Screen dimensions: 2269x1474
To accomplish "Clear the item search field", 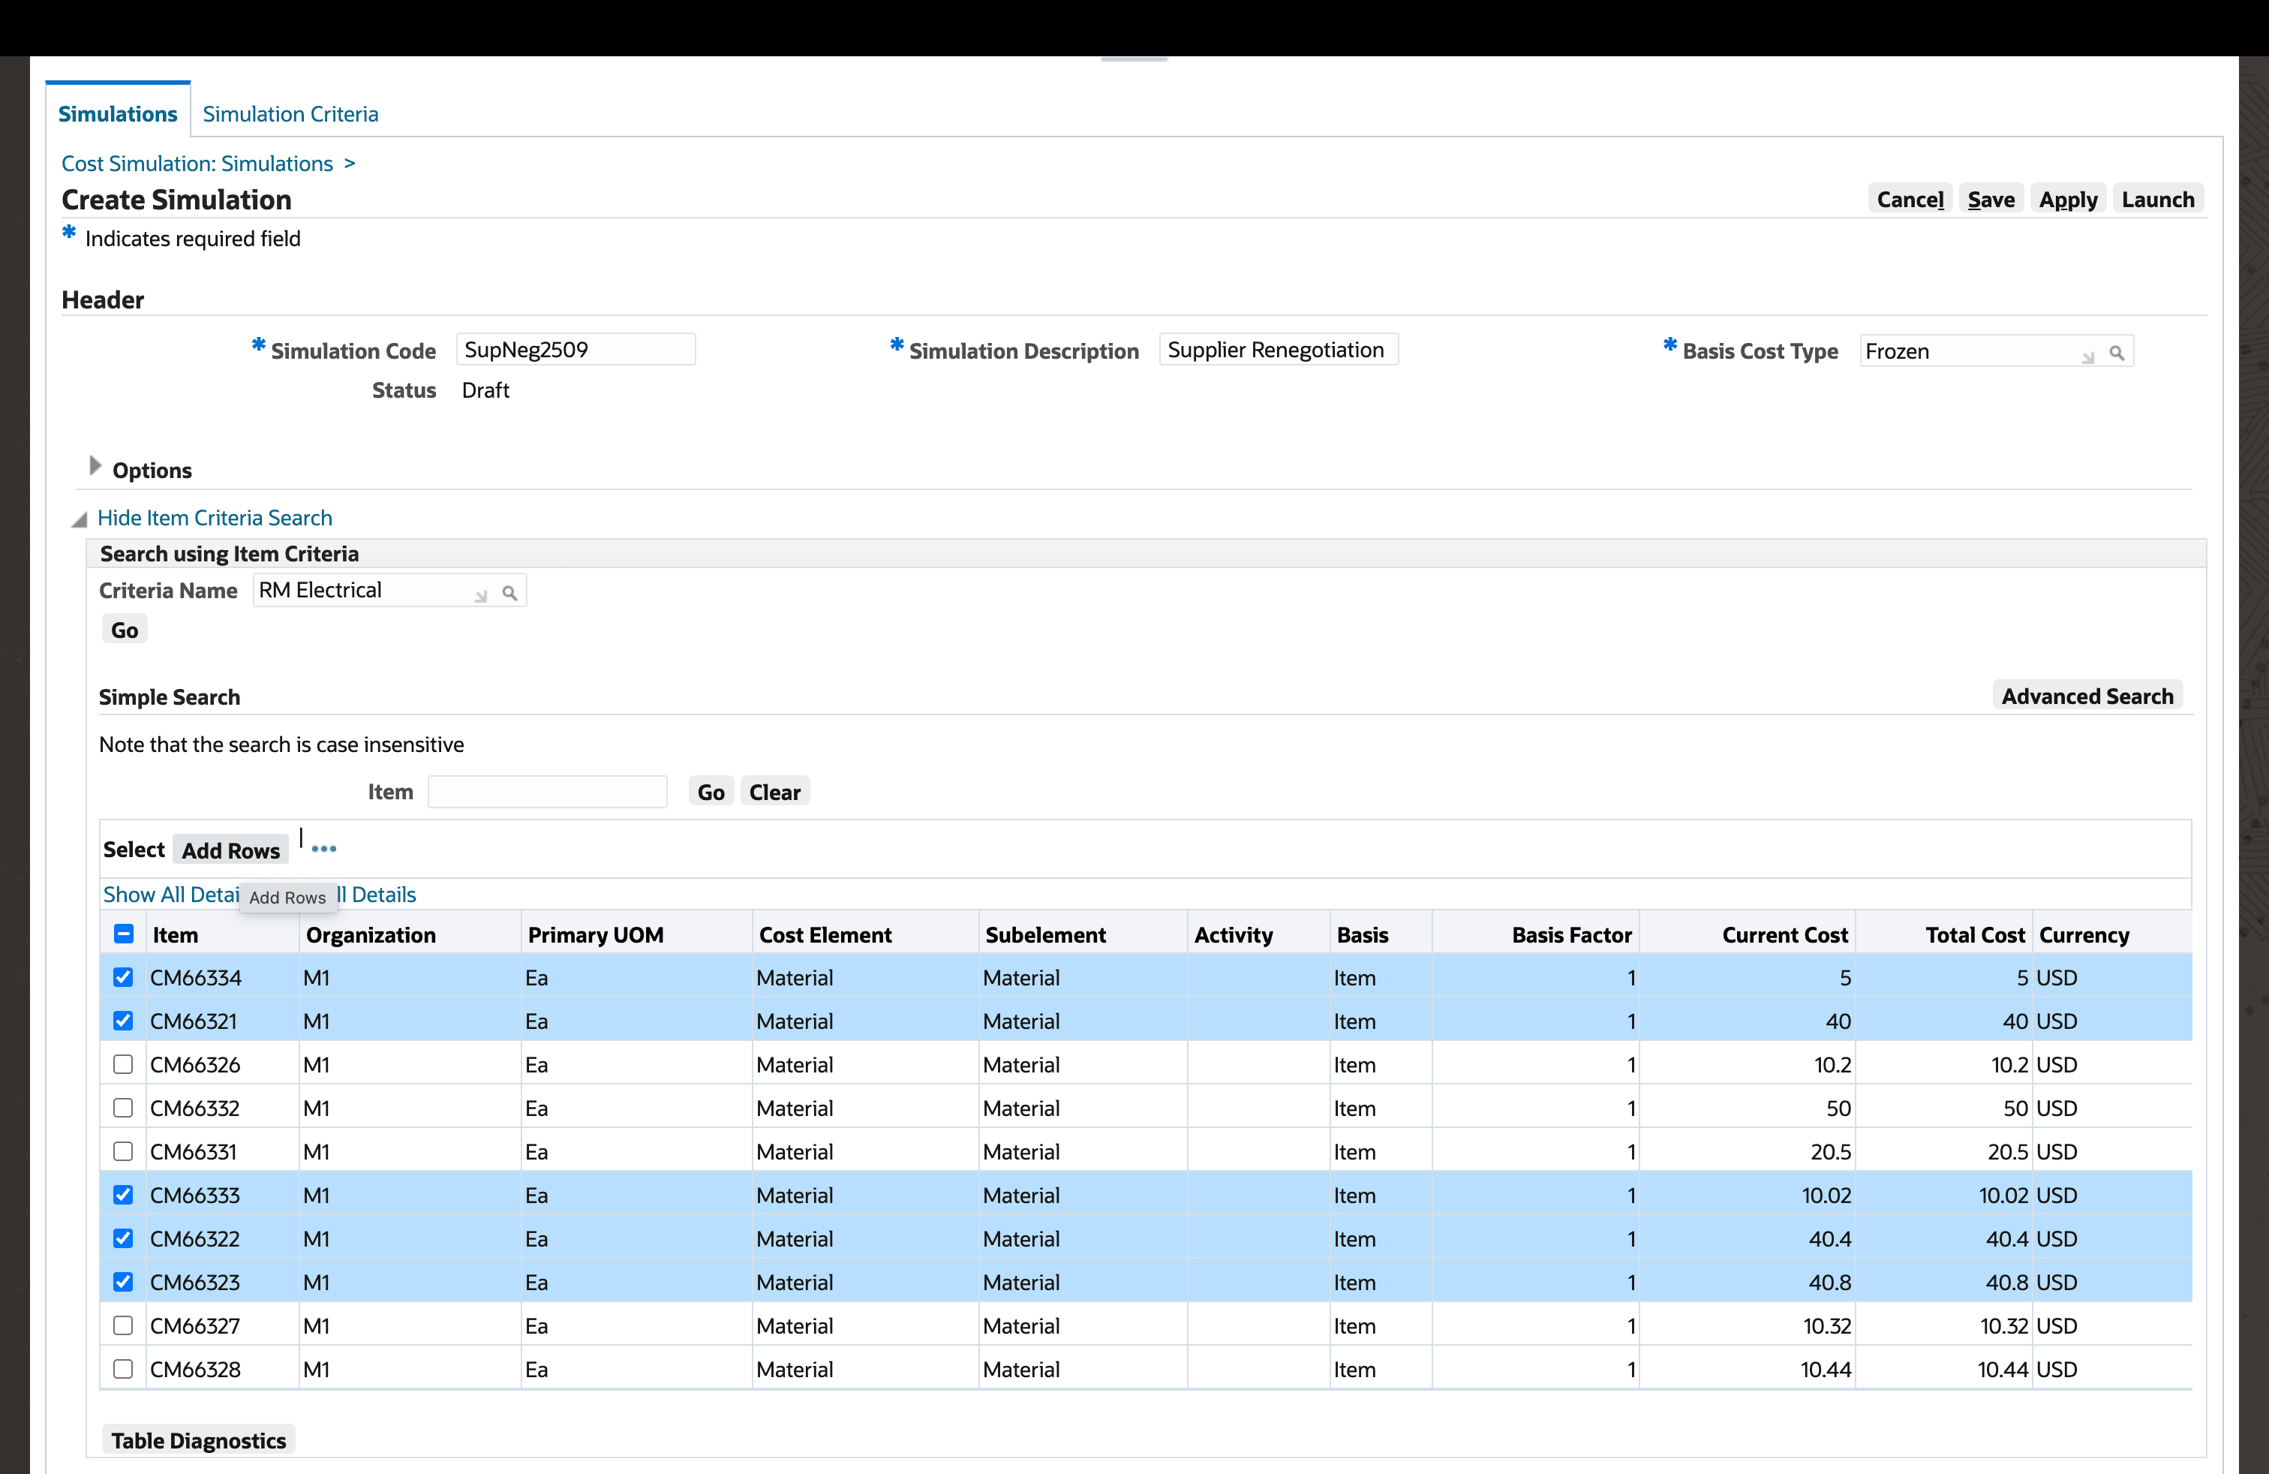I will pos(774,791).
